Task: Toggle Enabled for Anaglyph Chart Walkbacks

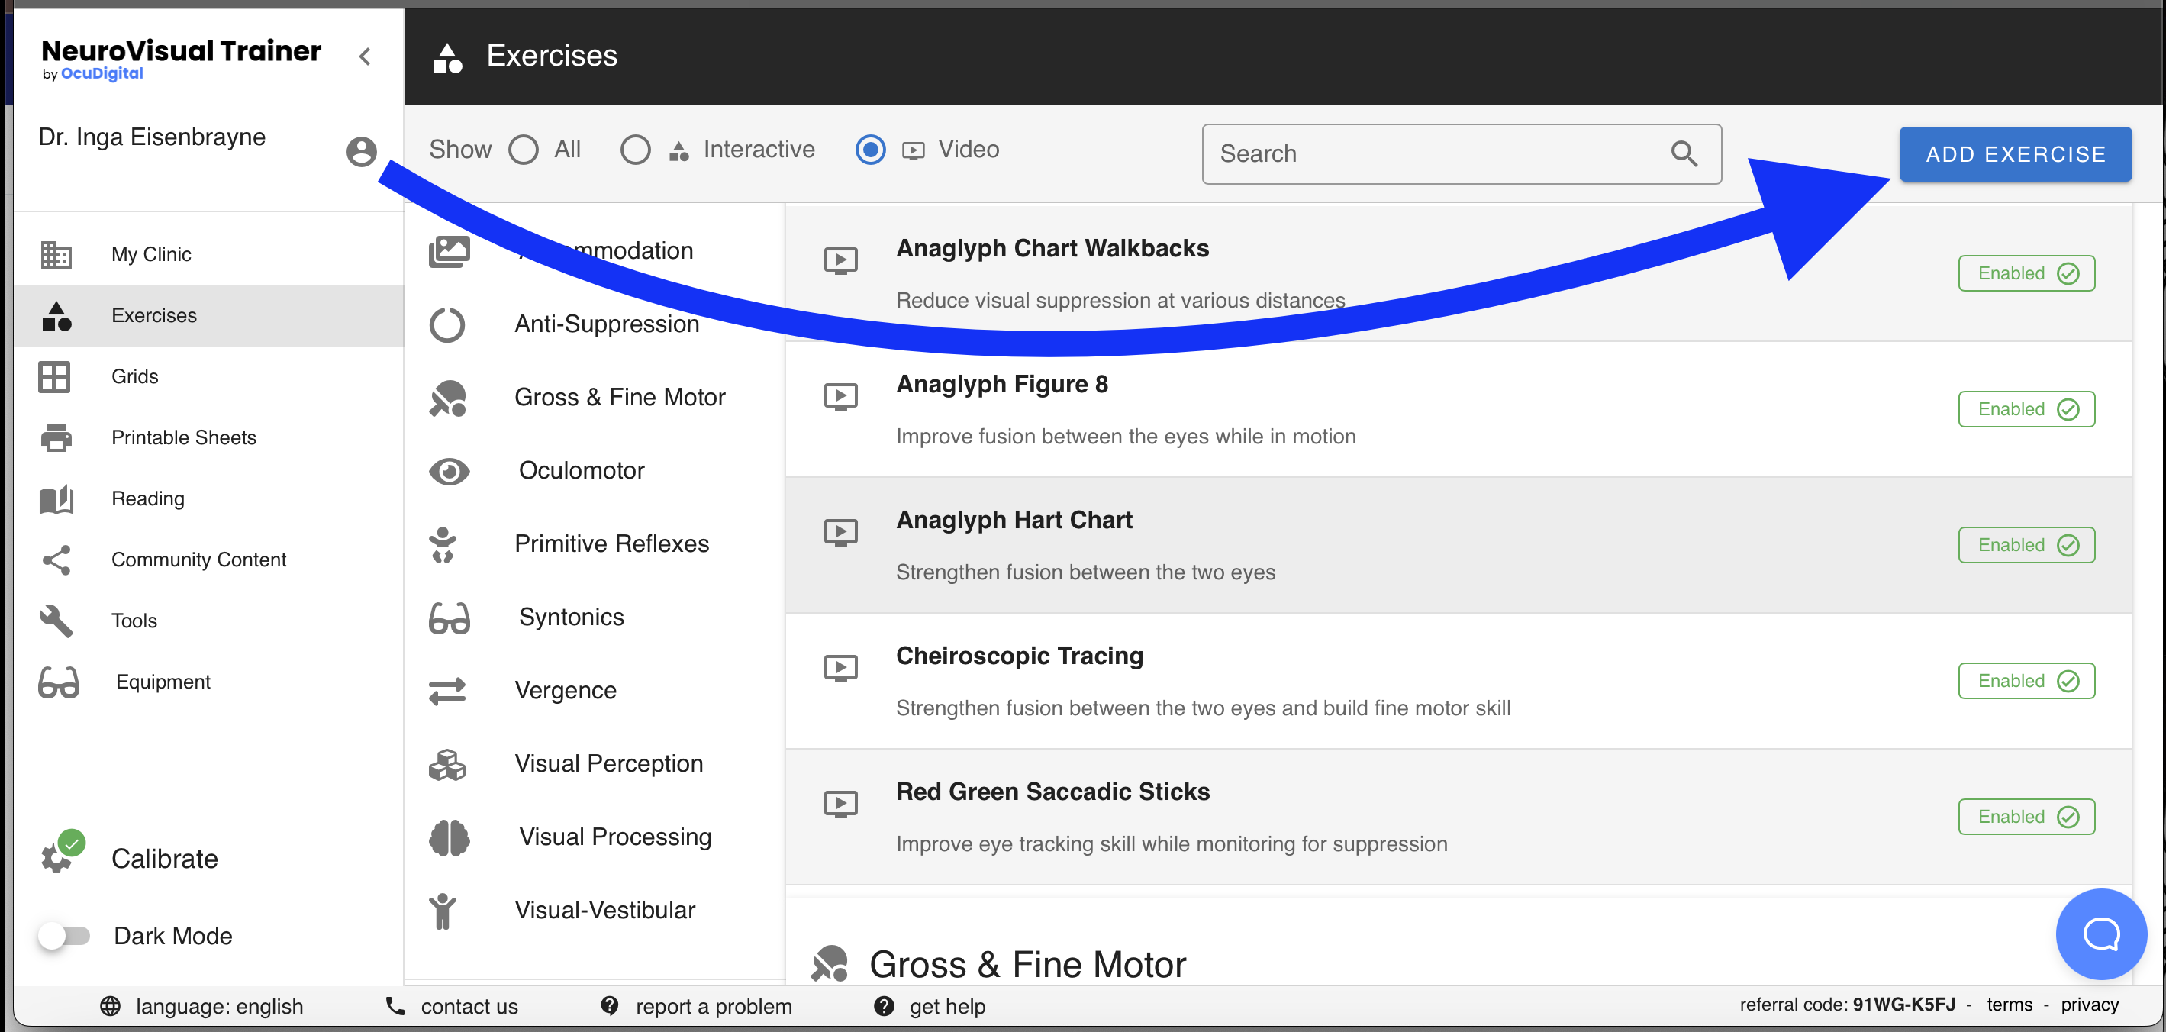Action: pyautogui.click(x=2026, y=273)
